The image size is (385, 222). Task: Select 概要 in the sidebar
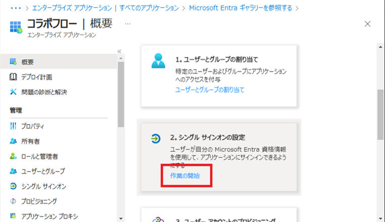coord(59,62)
